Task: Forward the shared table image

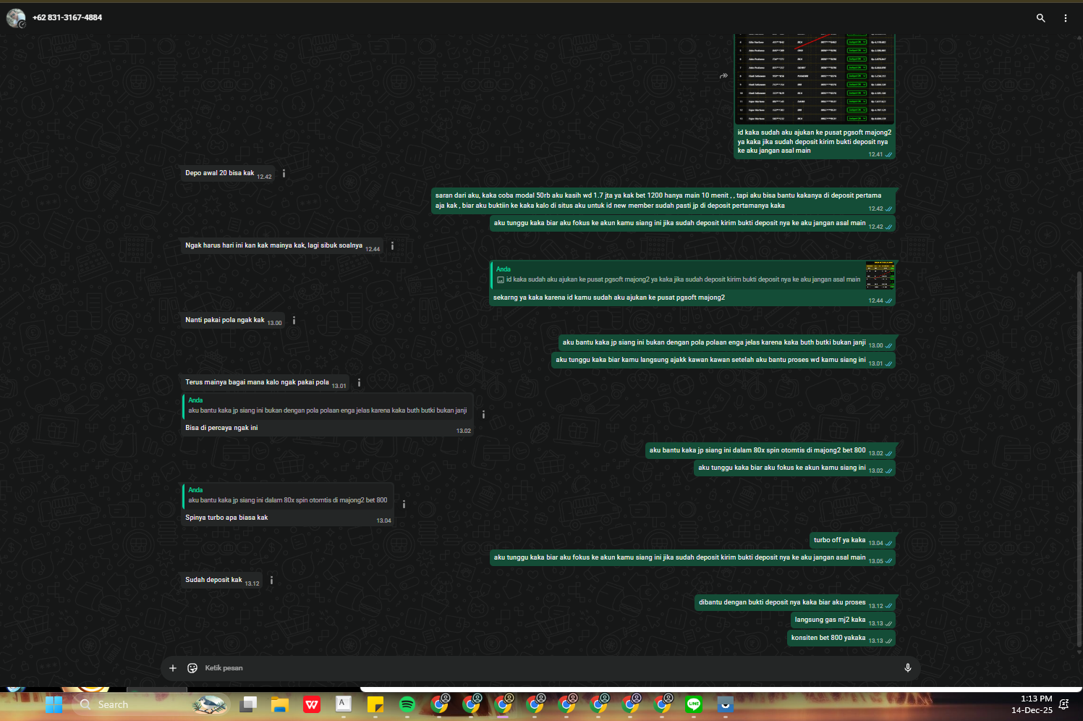Action: pyautogui.click(x=723, y=76)
